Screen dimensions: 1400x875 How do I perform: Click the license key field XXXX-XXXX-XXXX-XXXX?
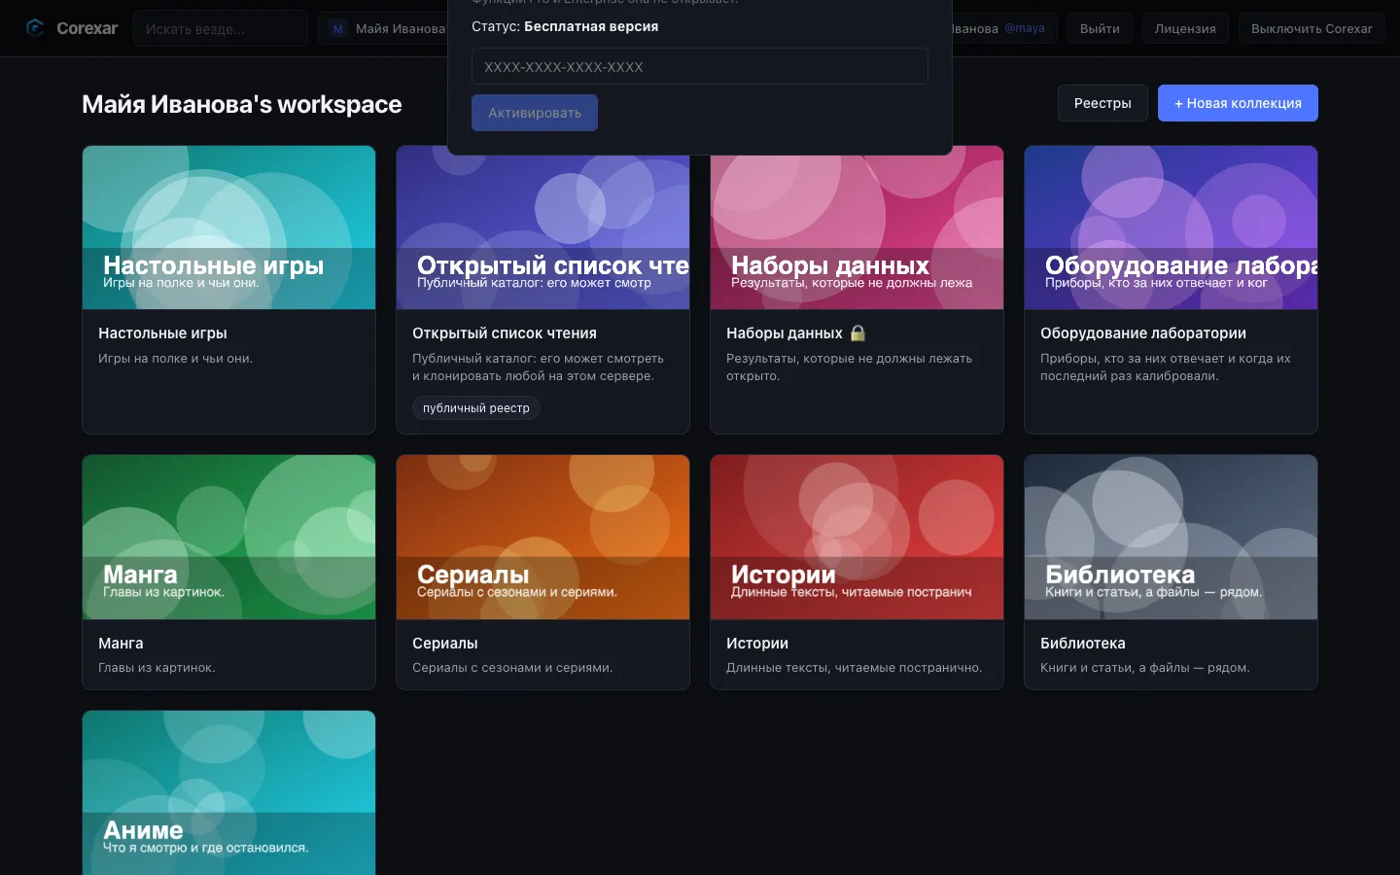700,67
